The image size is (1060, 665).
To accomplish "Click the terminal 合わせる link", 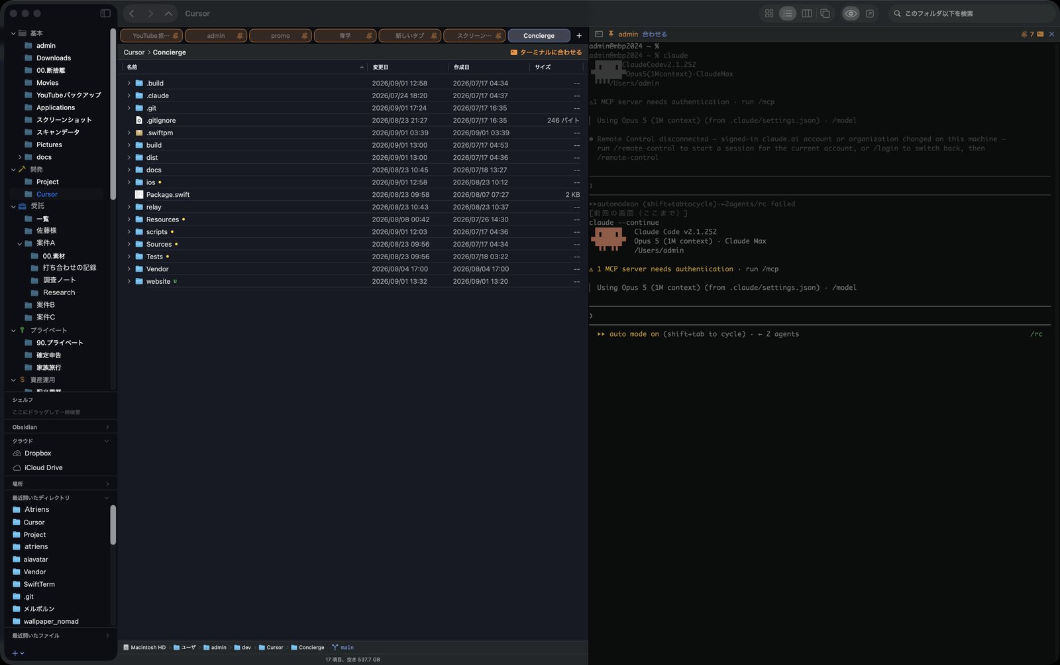I will point(655,34).
